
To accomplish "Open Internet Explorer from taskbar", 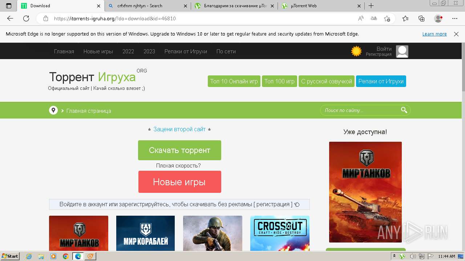I will [x=29, y=256].
